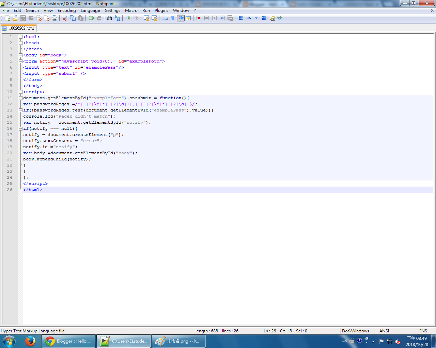Zoom out using the magnifier minus icon
The width and height of the screenshot is (436, 348).
(x=136, y=18)
